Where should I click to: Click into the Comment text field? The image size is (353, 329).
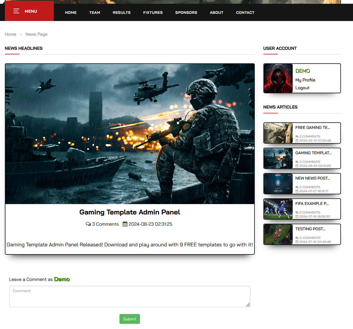coord(130,296)
